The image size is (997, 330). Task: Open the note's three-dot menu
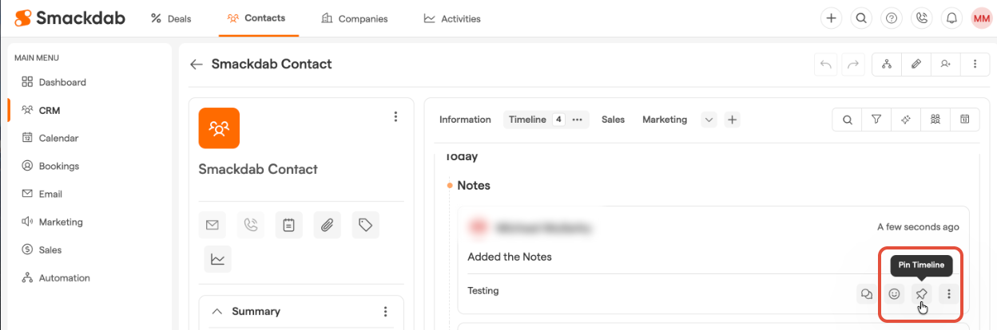949,294
